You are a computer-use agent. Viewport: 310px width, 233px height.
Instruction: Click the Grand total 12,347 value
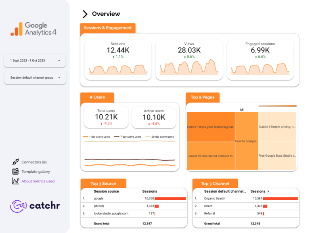[147, 223]
